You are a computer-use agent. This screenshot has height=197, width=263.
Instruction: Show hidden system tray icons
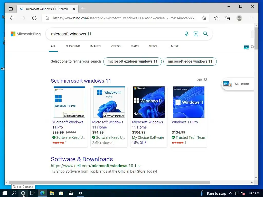click(x=231, y=193)
